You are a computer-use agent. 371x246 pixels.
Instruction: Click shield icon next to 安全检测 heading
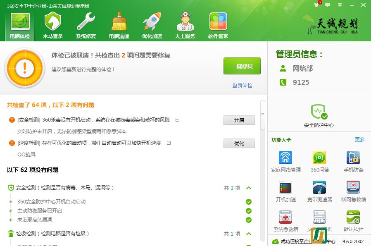tap(11, 188)
